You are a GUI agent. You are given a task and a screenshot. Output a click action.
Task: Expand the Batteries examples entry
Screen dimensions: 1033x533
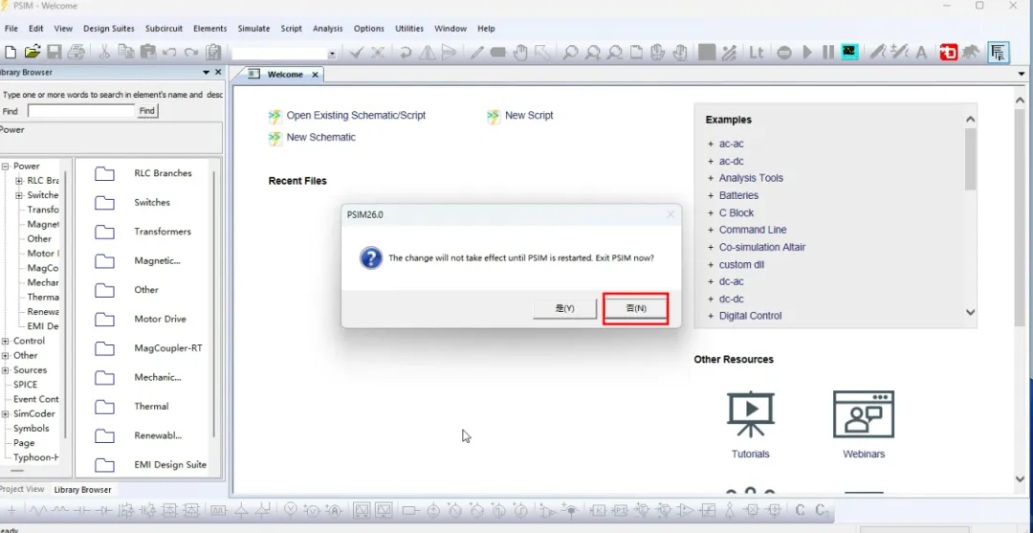[711, 195]
